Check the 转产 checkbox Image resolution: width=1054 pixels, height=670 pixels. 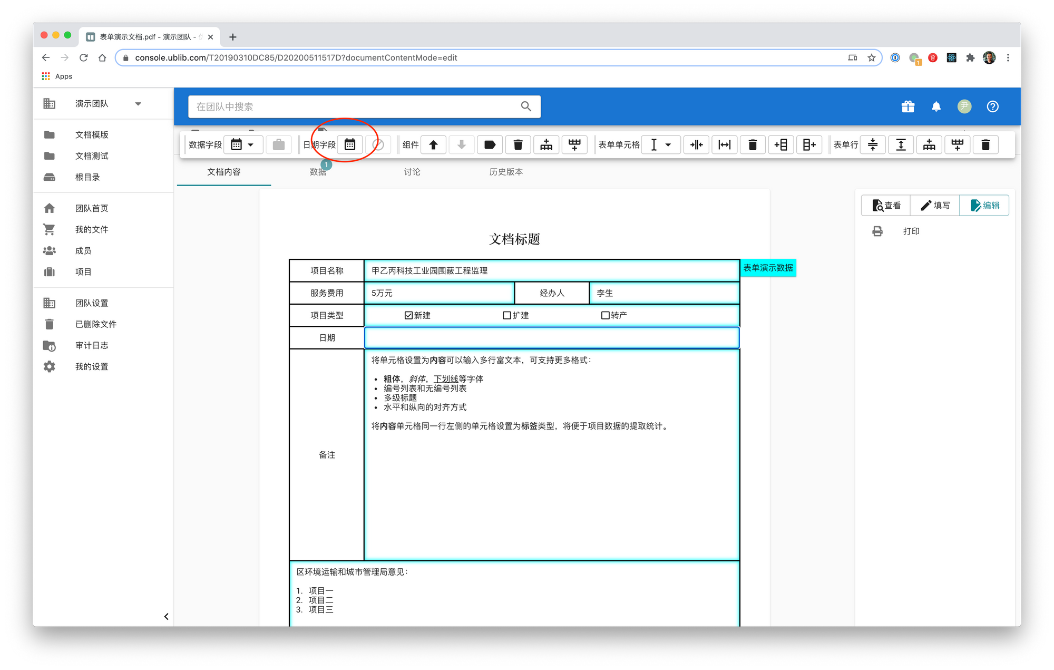click(605, 315)
